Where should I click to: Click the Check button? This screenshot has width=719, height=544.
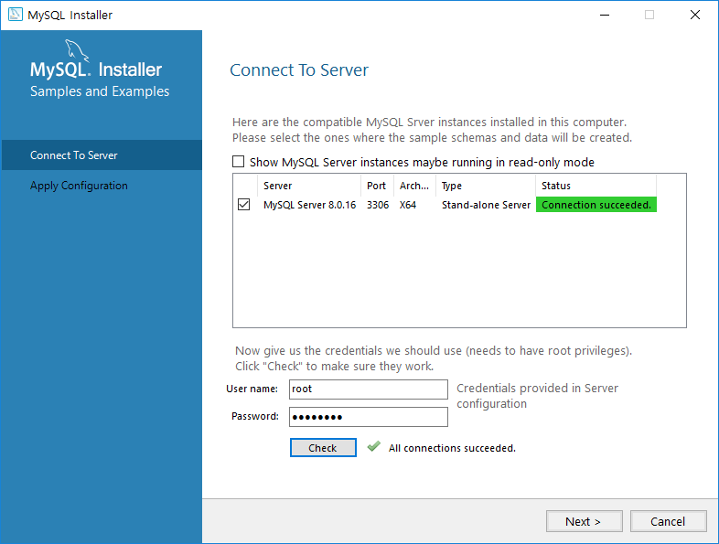[323, 448]
